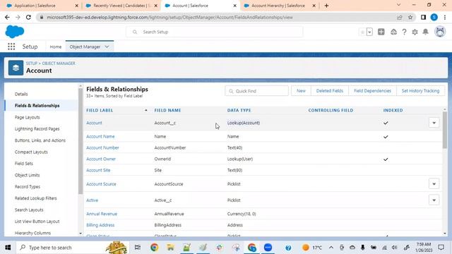452x254 pixels.
Task: Go back with the browser back arrow
Action: pos(7,17)
